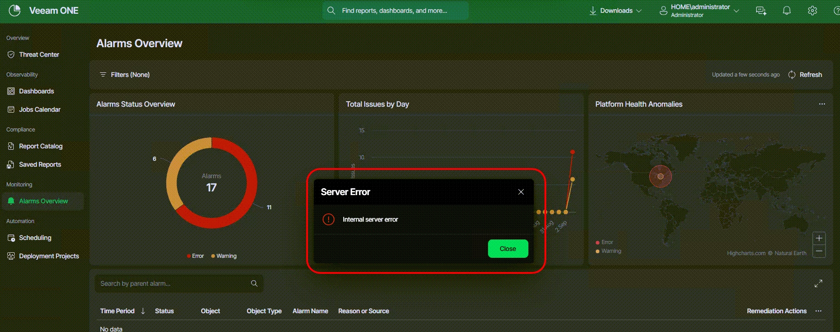840x332 pixels.
Task: Toggle Error series in map legend
Action: tap(604, 242)
